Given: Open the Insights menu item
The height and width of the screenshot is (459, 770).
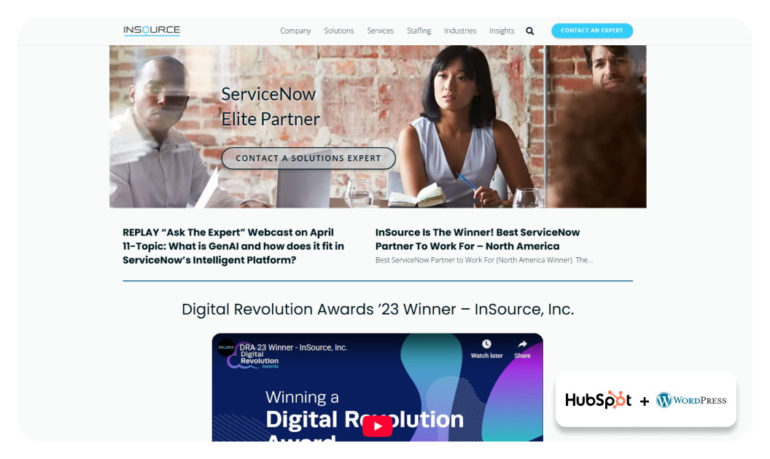Looking at the screenshot, I should click(x=502, y=31).
